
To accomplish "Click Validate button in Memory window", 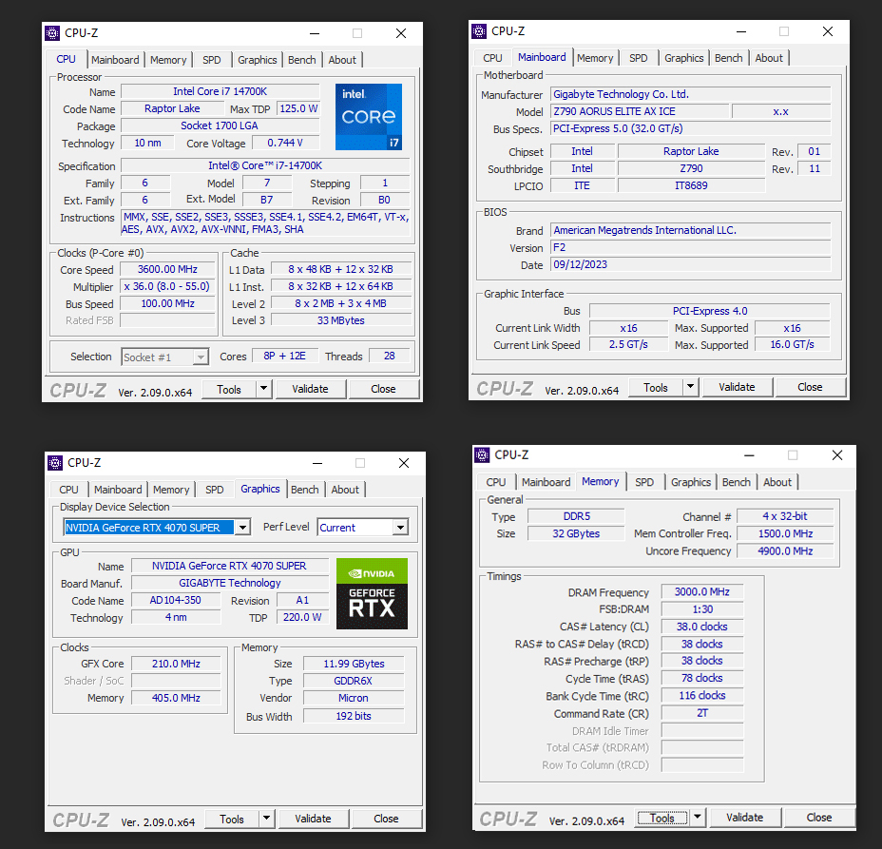I will pos(745,817).
